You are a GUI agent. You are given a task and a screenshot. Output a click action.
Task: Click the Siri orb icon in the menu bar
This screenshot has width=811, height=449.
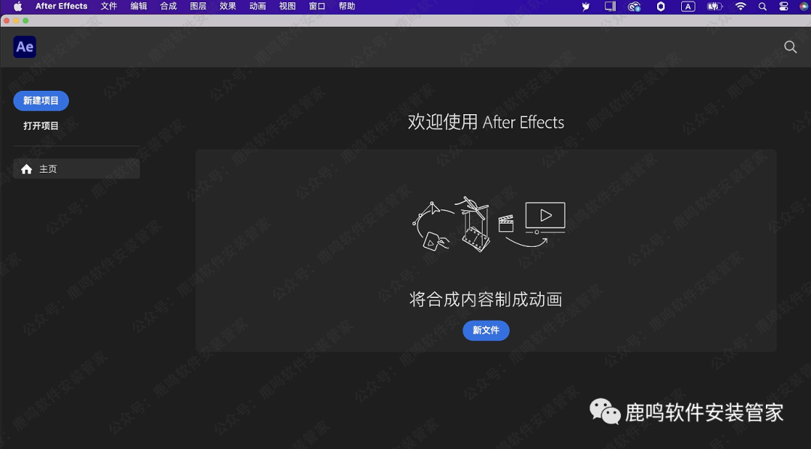pyautogui.click(x=803, y=6)
